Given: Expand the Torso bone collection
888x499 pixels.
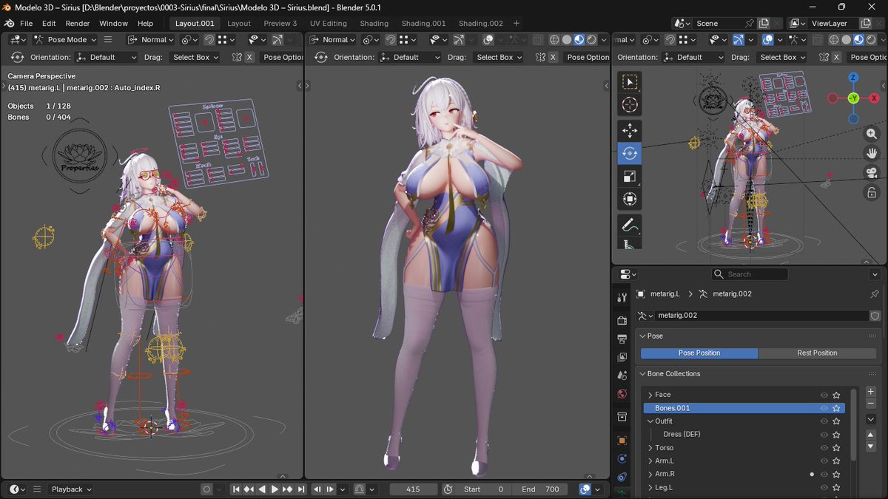Looking at the screenshot, I should (650, 448).
